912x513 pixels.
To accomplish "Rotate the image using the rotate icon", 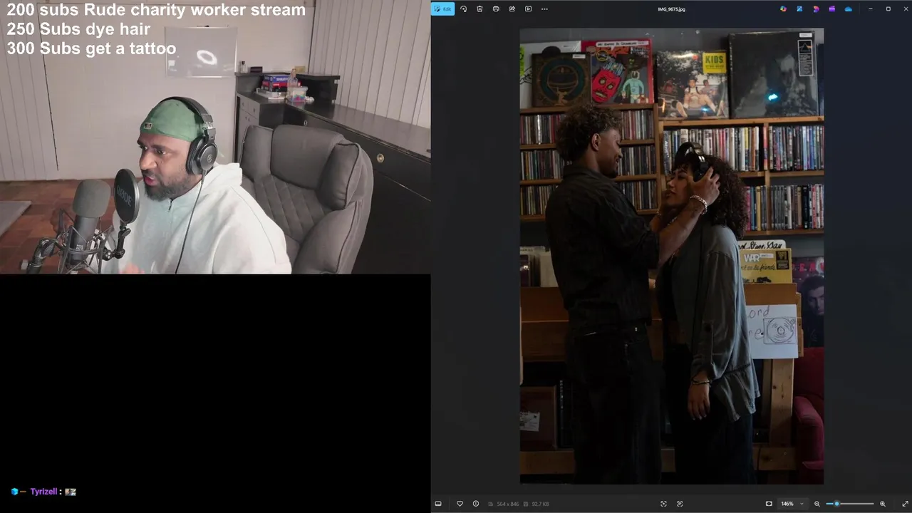I will [x=463, y=9].
